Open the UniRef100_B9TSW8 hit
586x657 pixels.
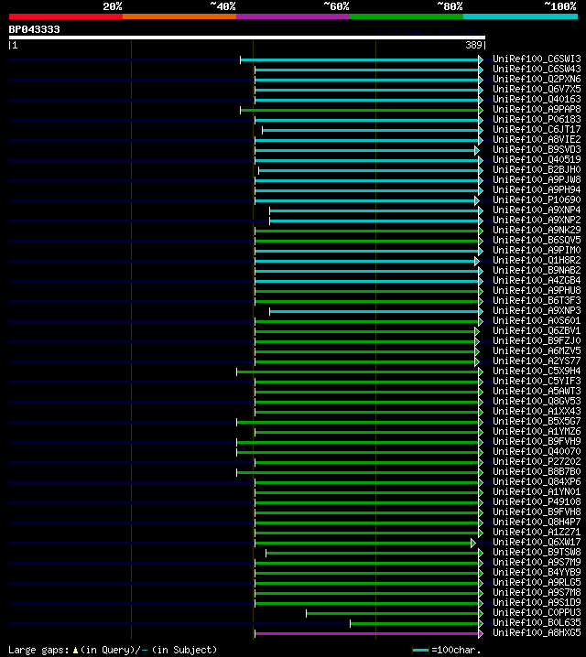537,552
